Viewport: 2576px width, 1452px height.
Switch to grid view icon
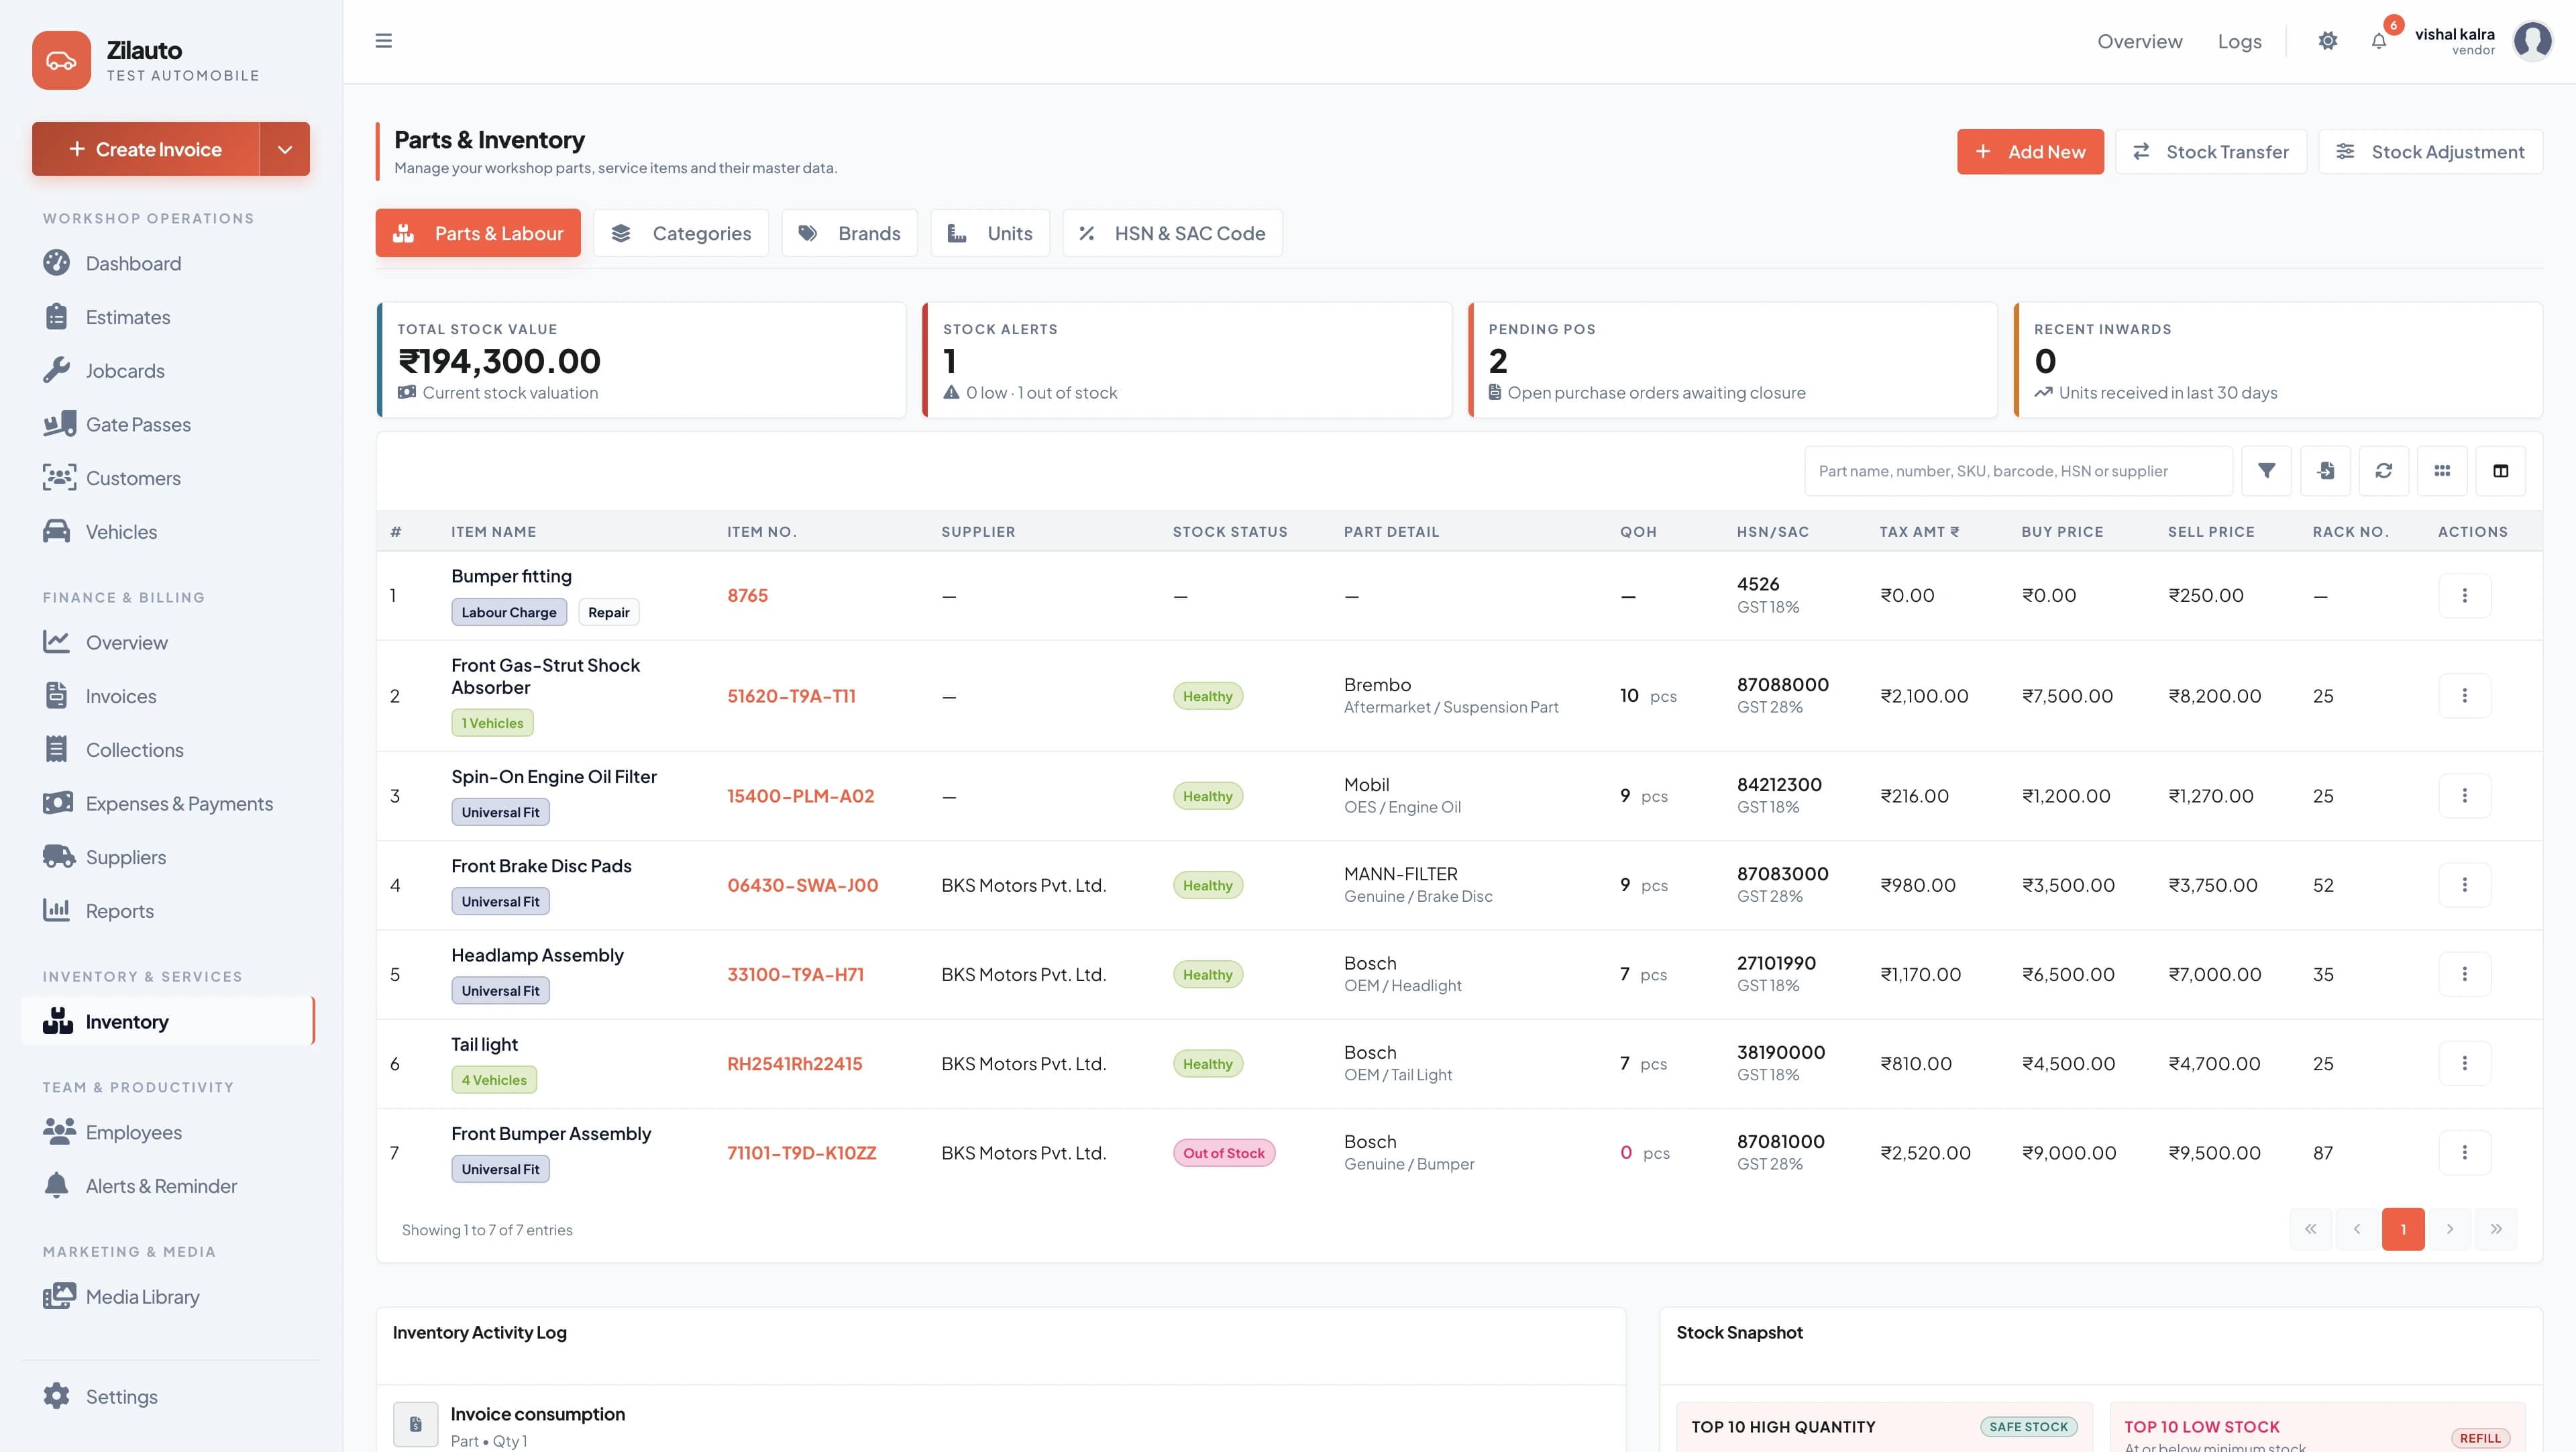[2442, 471]
